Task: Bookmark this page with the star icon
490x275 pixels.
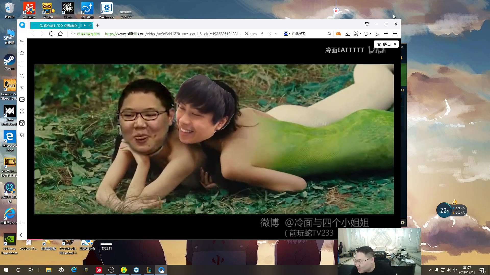Action: (x=73, y=34)
